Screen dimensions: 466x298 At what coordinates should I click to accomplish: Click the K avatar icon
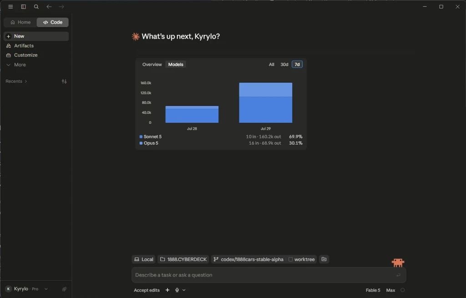click(x=8, y=289)
